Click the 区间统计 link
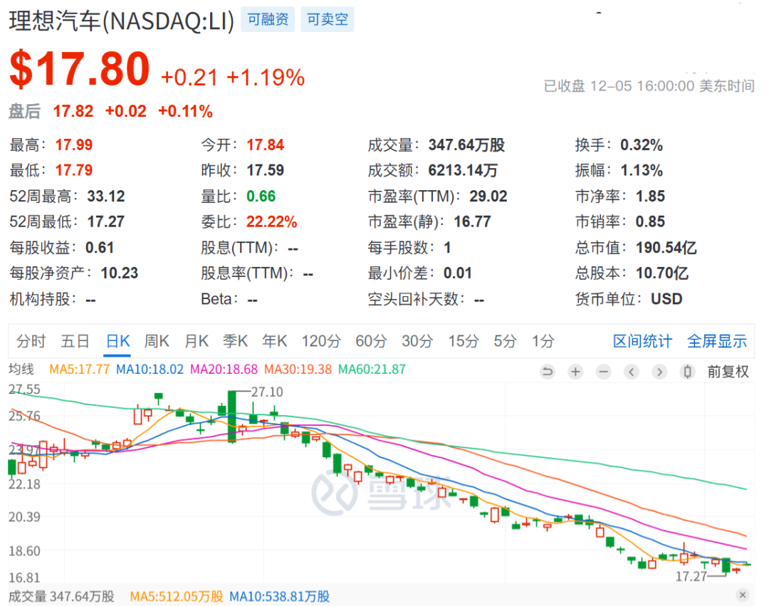 [642, 341]
